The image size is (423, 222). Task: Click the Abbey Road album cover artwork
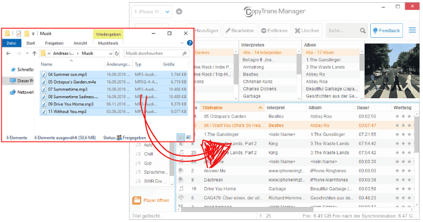click(x=392, y=71)
